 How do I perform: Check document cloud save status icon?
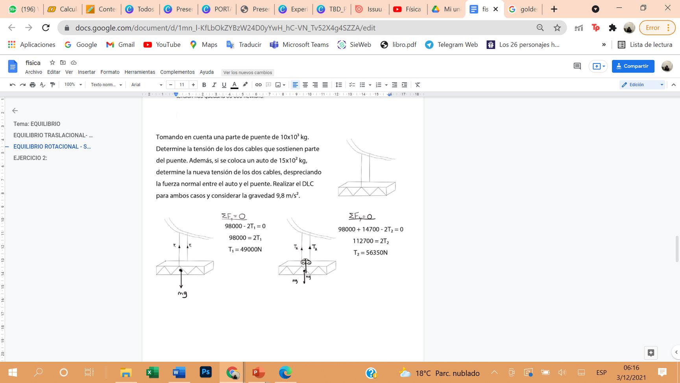74,63
